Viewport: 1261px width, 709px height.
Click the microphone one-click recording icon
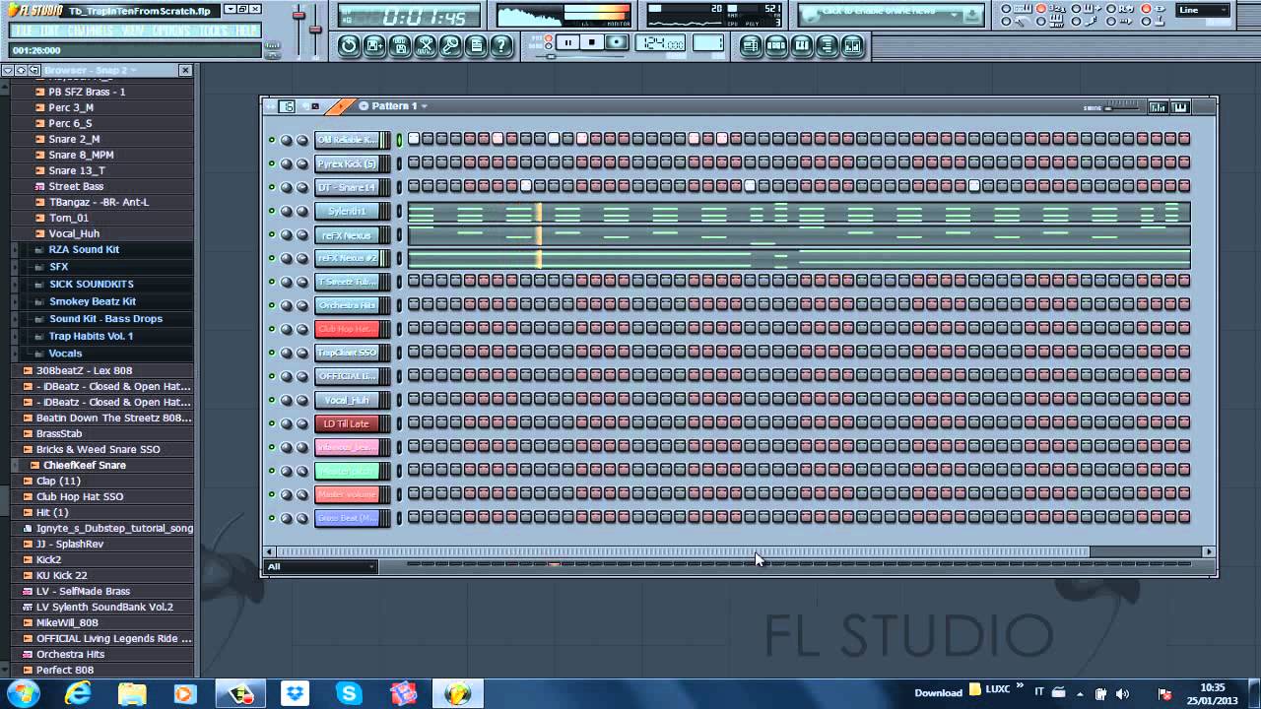click(x=451, y=45)
